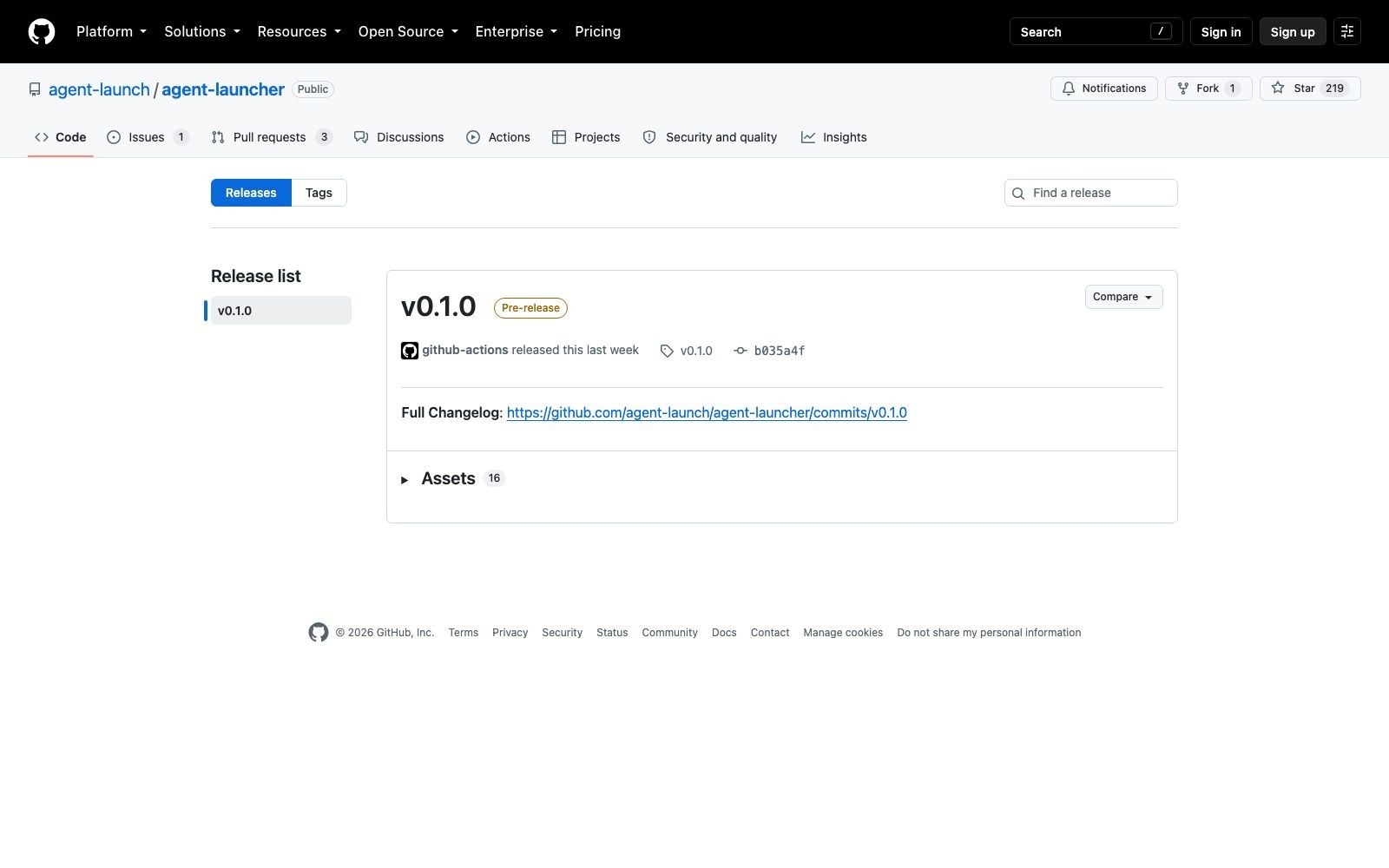Click Manage cookies in footer
Screen dimensions: 1389x868
click(x=843, y=633)
